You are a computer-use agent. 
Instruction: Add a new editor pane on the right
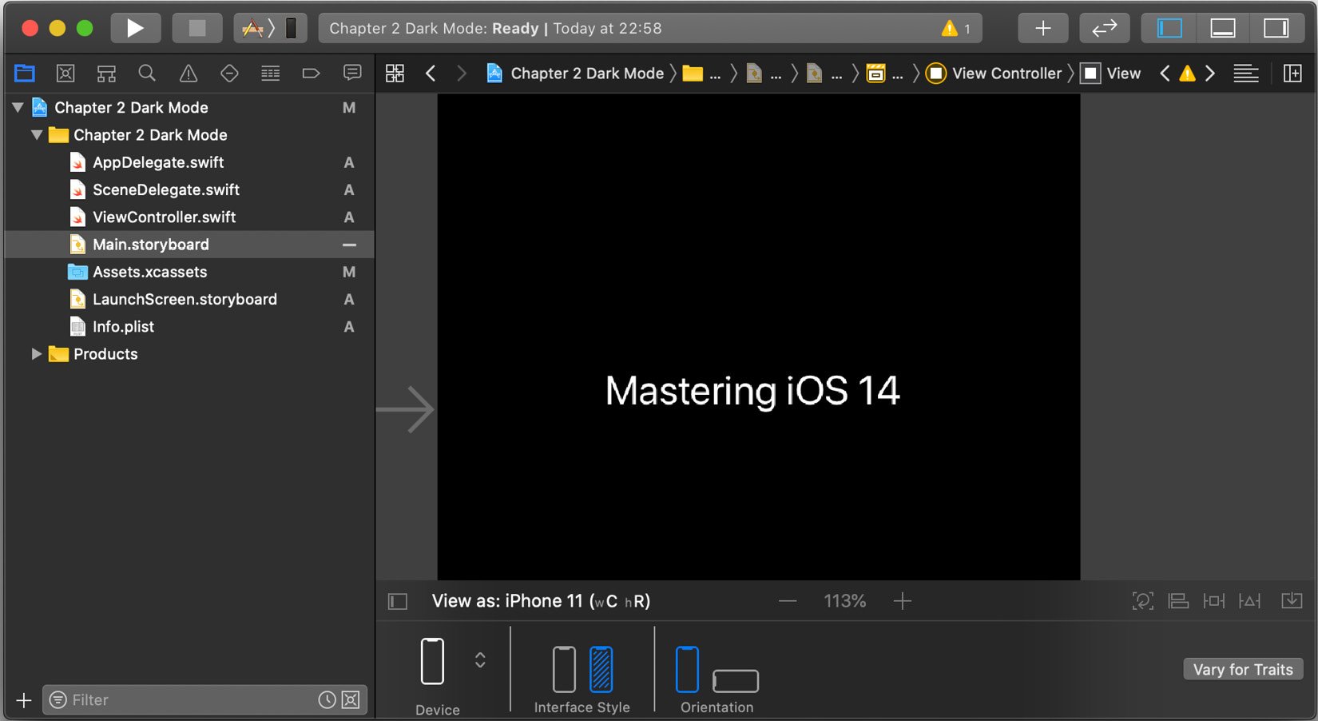pyautogui.click(x=1292, y=74)
